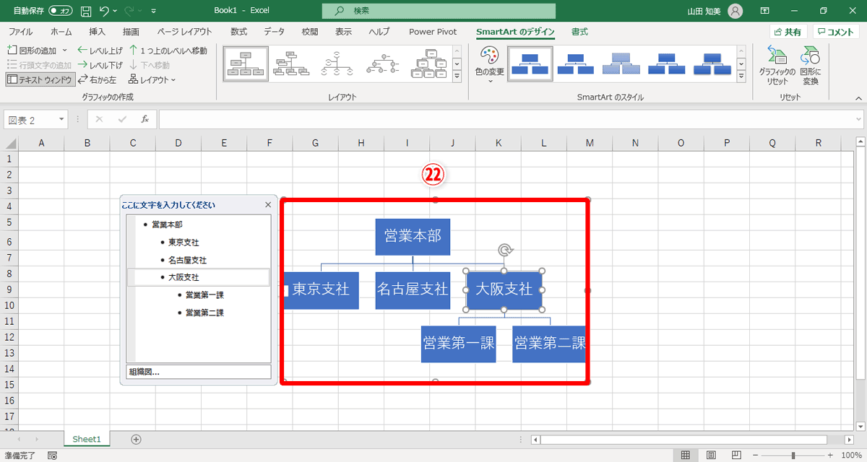
Task: Expand the layouts gallery more arrow
Action: [457, 77]
